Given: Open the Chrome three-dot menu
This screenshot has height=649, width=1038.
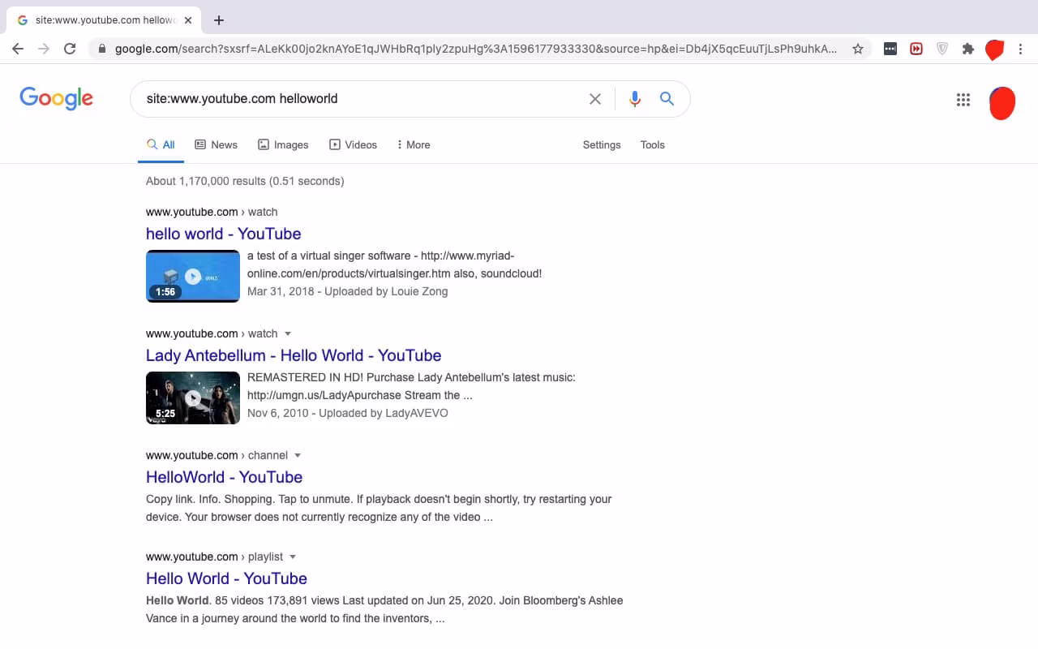Looking at the screenshot, I should click(1020, 49).
